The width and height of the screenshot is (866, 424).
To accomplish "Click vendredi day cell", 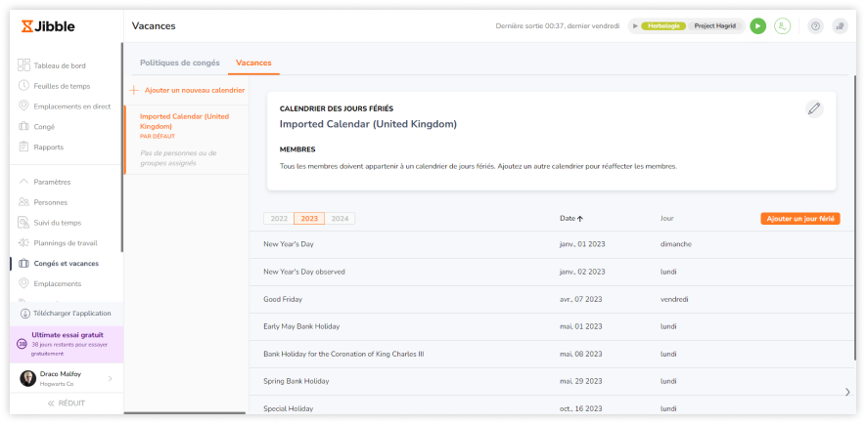I will point(674,299).
